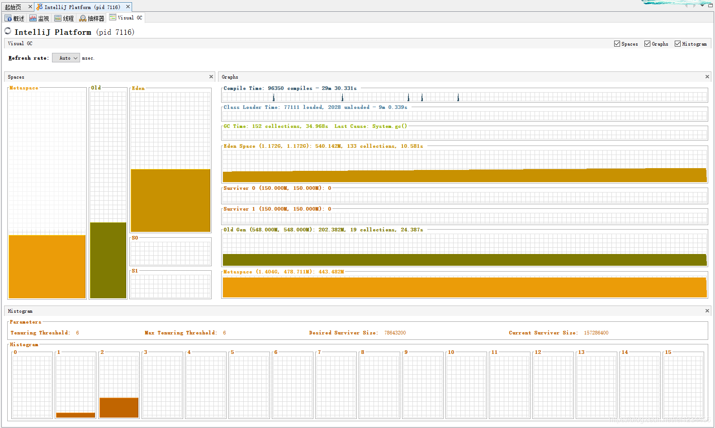Image resolution: width=715 pixels, height=428 pixels.
Task: Click the Class Loader Time graph
Action: point(464,115)
